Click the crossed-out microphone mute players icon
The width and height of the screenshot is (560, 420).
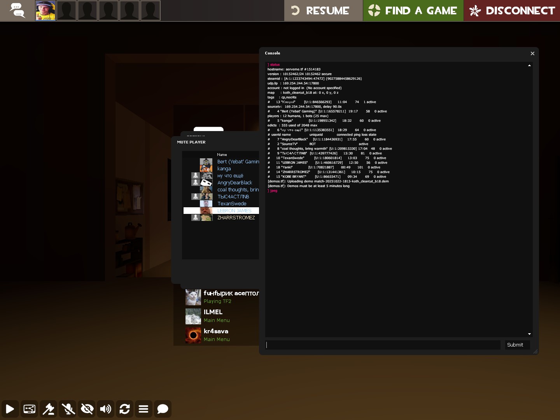[68, 409]
